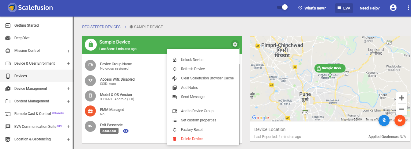Viewport: 411px width, 149px height.
Task: Click 'XT1663 - Android (7.0)' text
Action: tap(117, 99)
